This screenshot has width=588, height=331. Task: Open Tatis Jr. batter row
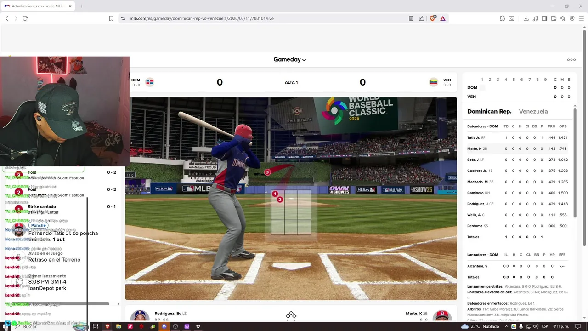click(x=518, y=137)
